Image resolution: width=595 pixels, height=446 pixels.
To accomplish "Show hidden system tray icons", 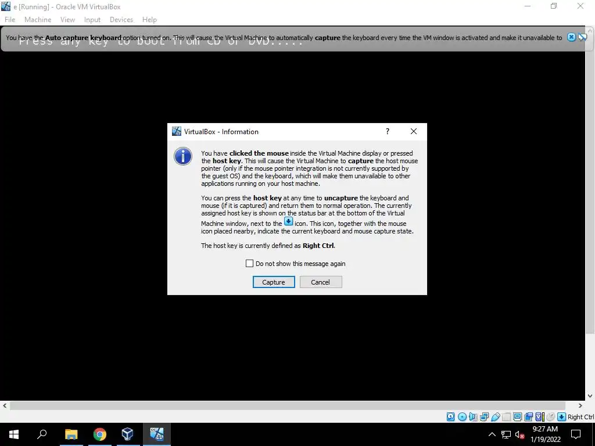I will 492,434.
